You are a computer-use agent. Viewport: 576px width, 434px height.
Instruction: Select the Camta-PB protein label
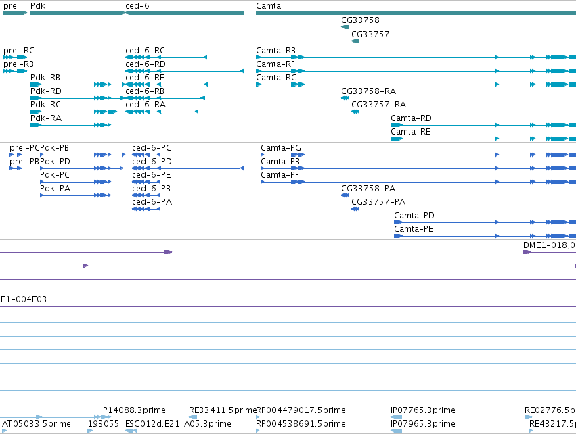click(280, 162)
